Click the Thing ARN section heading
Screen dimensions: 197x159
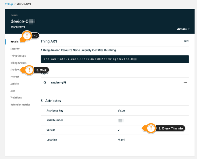pyautogui.click(x=49, y=41)
